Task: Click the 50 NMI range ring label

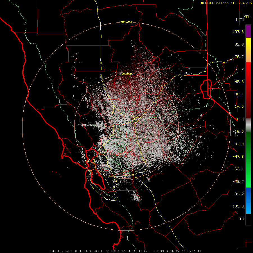Action: (x=126, y=74)
